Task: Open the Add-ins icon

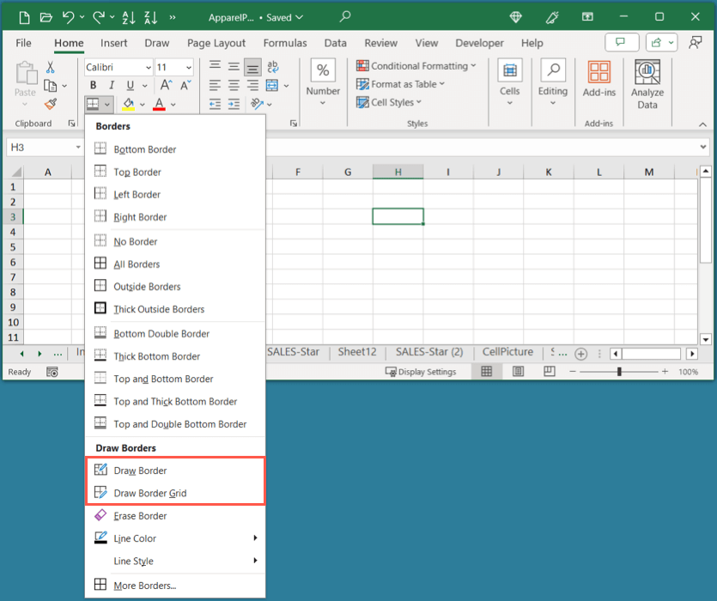Action: (599, 73)
